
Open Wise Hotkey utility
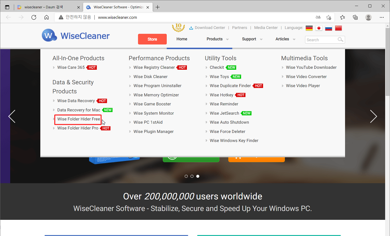tap(221, 95)
